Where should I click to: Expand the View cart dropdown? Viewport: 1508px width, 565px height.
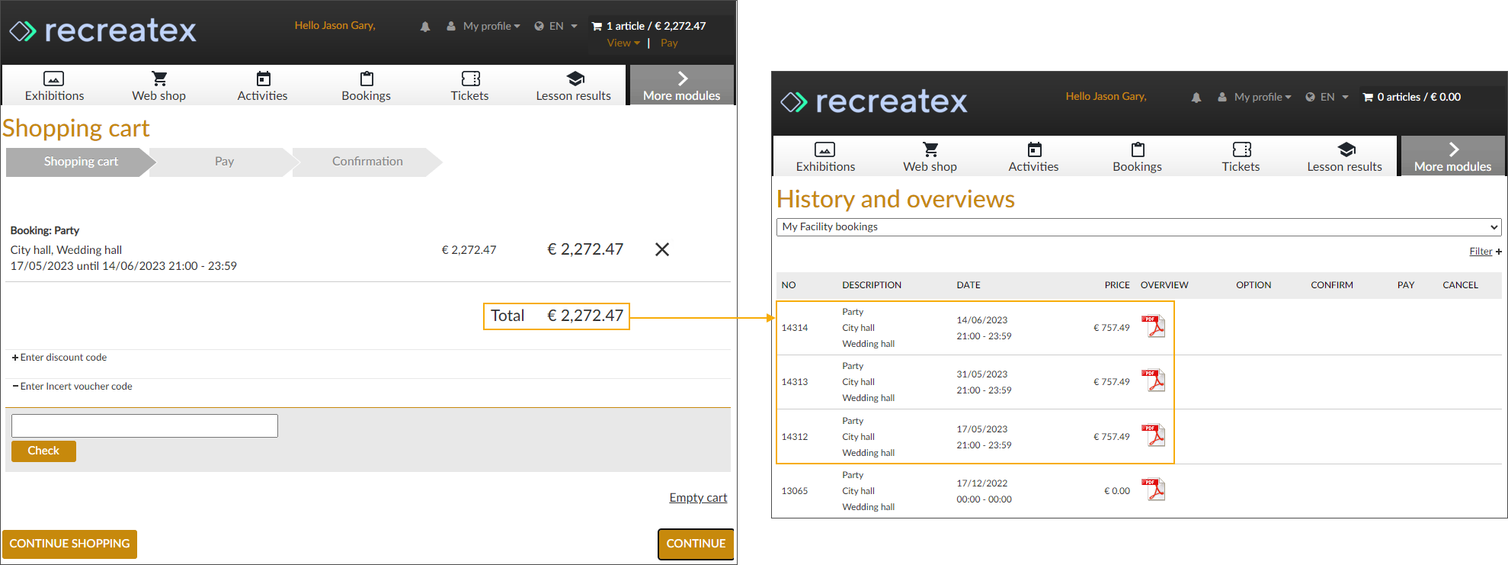pyautogui.click(x=623, y=43)
